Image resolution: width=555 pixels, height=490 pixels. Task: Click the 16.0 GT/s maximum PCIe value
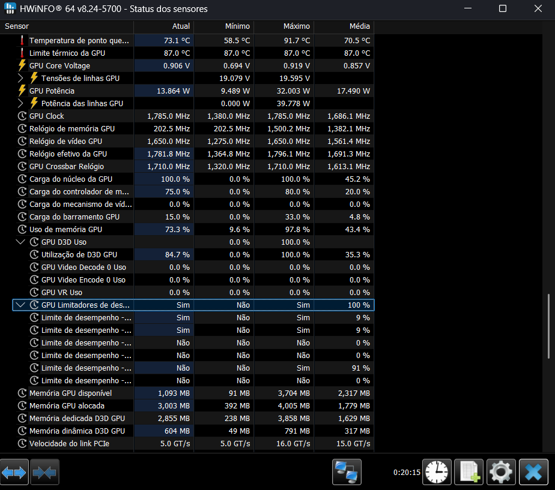[293, 444]
